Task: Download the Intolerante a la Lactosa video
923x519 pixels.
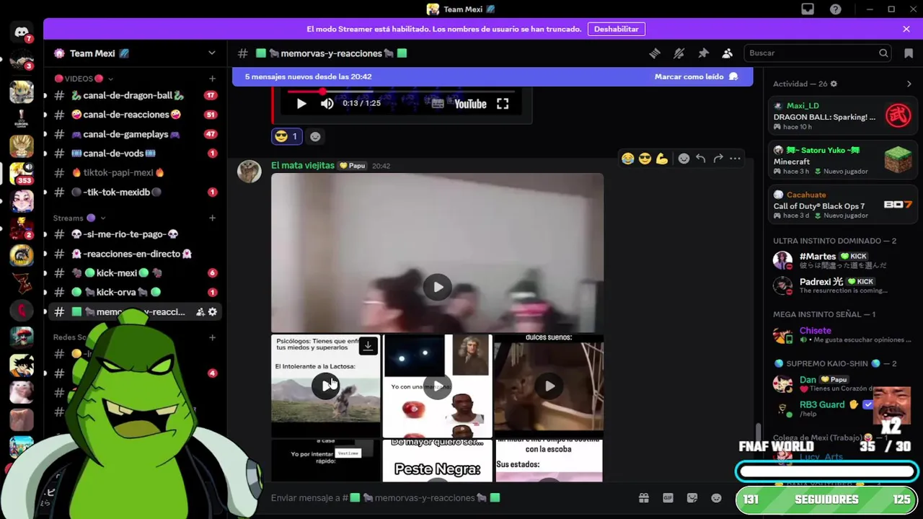Action: pos(368,346)
